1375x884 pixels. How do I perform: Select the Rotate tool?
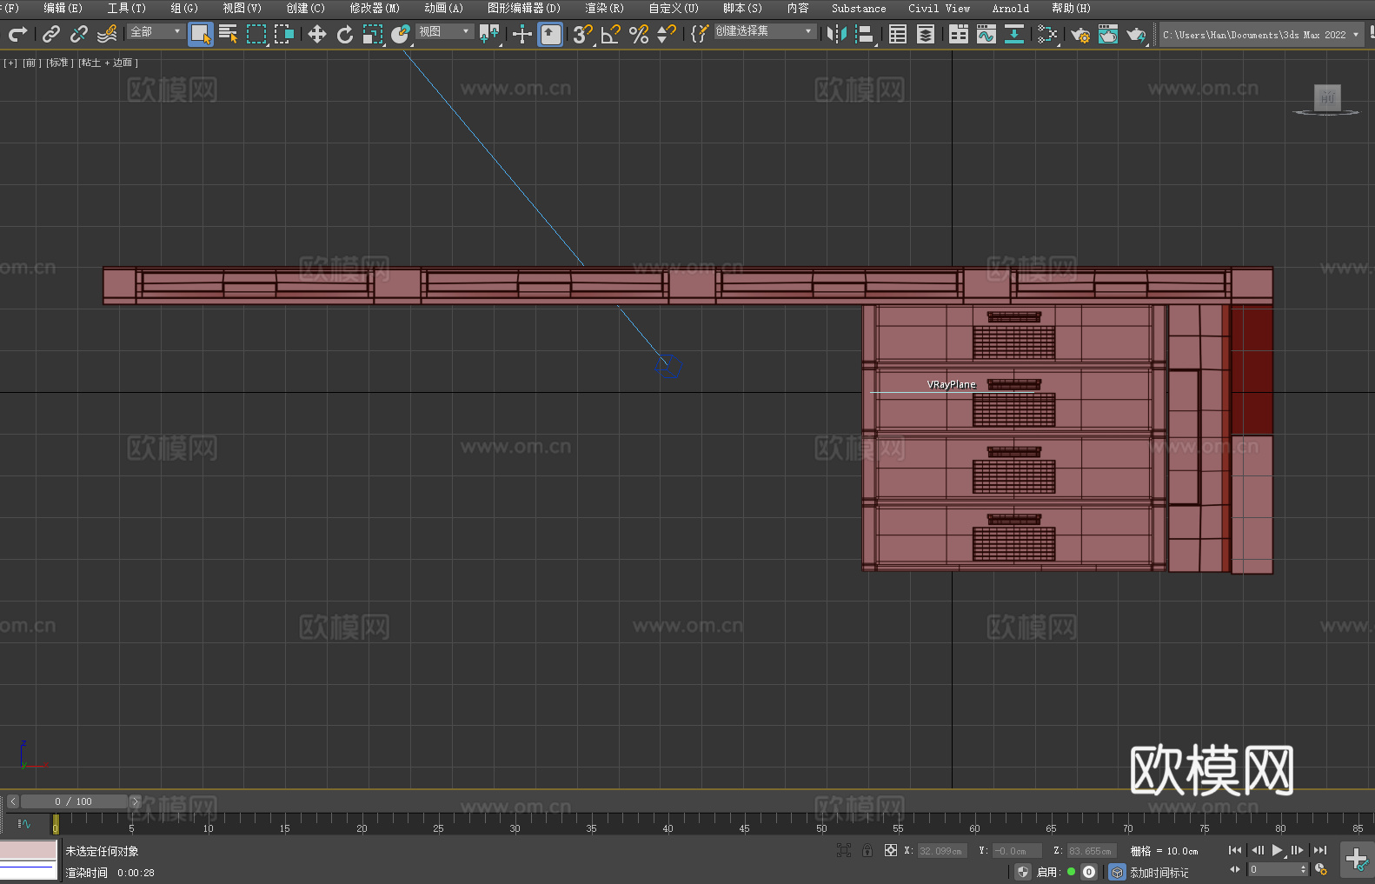pyautogui.click(x=345, y=34)
